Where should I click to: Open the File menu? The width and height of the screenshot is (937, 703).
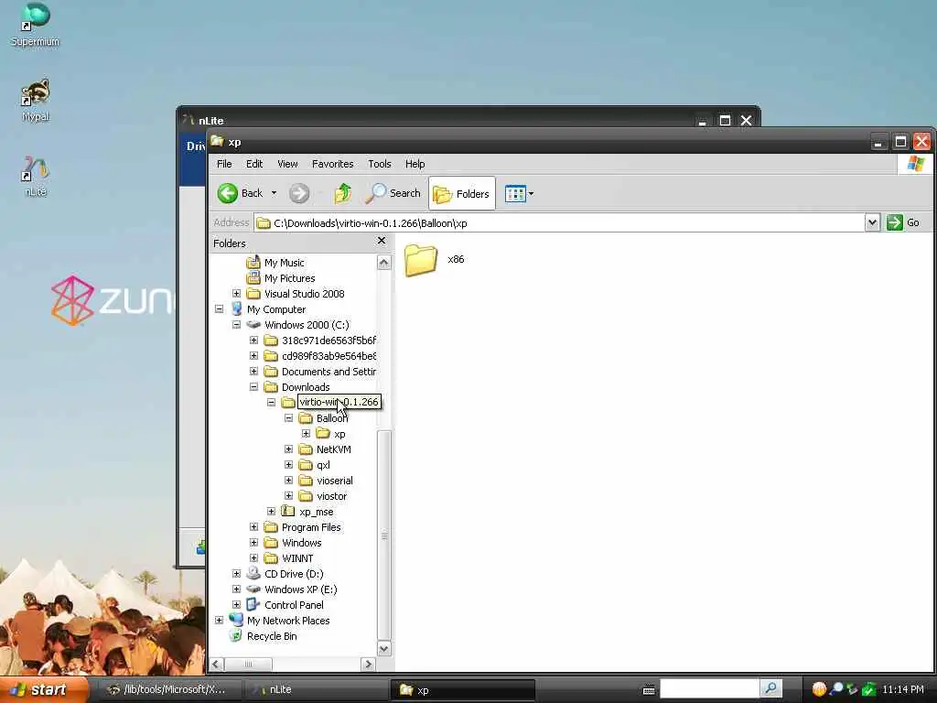pyautogui.click(x=224, y=164)
